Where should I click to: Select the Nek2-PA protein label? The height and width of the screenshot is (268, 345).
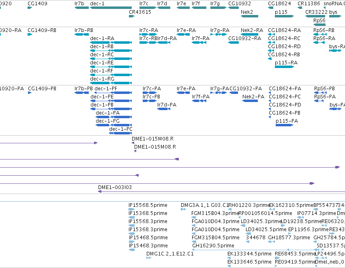253,97
